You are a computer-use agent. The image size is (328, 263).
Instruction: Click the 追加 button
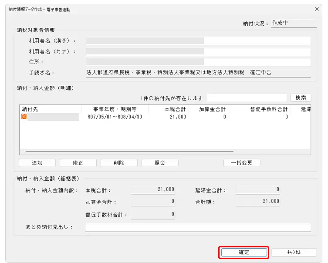(37, 163)
